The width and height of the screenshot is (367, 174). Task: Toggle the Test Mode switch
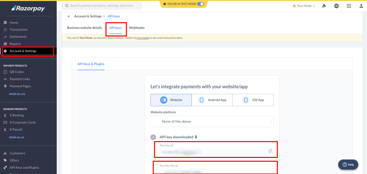tap(201, 4)
